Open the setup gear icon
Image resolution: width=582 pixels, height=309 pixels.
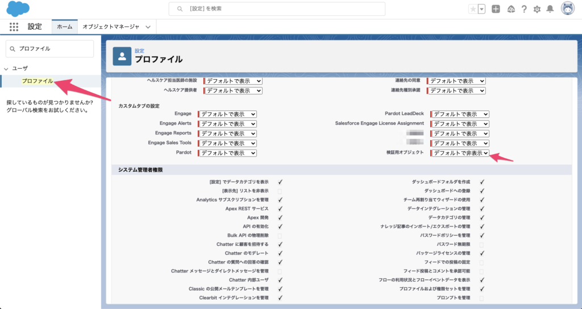pos(537,9)
